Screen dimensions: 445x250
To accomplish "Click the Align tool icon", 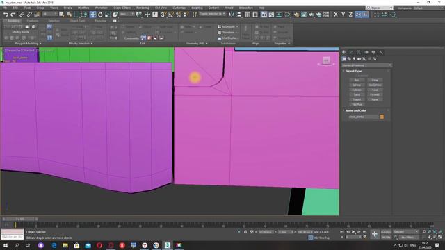I will pyautogui.click(x=239, y=15).
